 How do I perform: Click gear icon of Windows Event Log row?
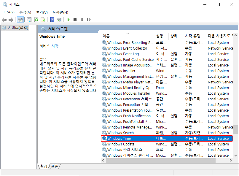tap(104, 54)
